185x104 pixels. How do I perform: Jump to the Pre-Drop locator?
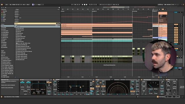[135, 11]
